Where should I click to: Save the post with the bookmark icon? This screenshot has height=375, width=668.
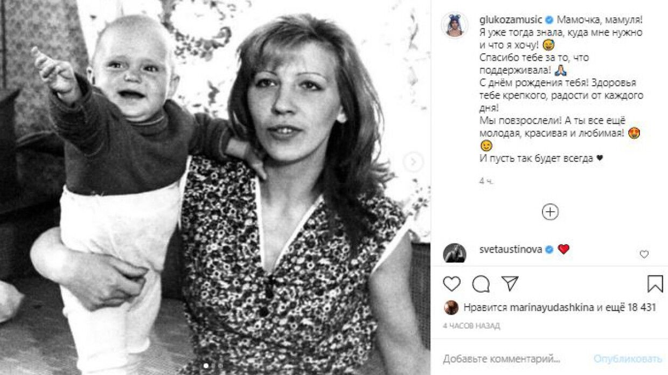coord(655,283)
